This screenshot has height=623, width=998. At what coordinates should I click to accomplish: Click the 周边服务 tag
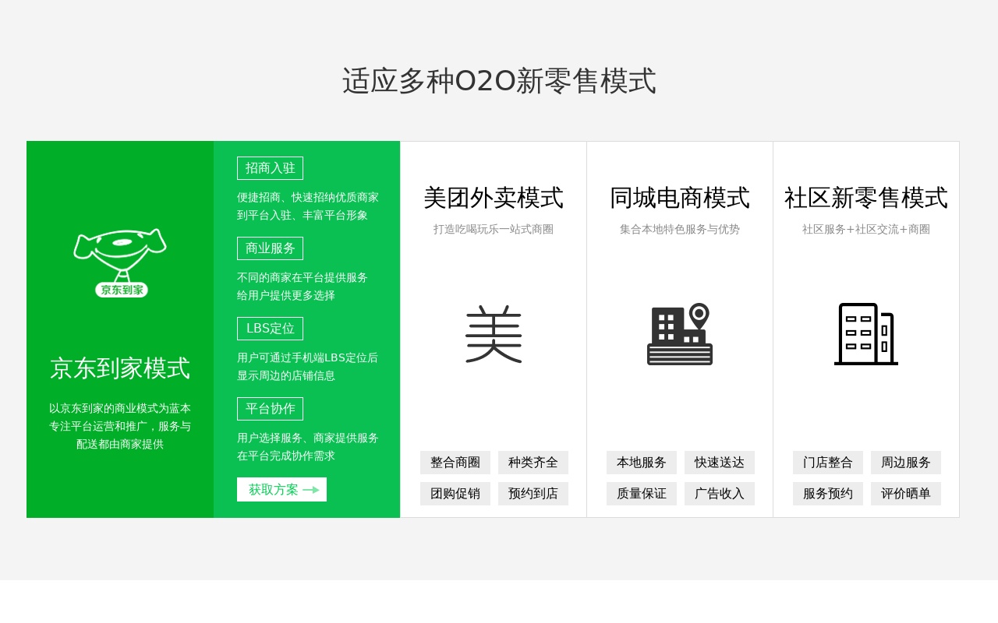(x=906, y=463)
